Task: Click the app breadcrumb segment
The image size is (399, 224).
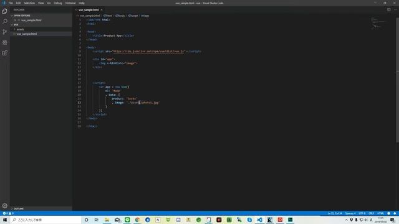Action: (145, 16)
